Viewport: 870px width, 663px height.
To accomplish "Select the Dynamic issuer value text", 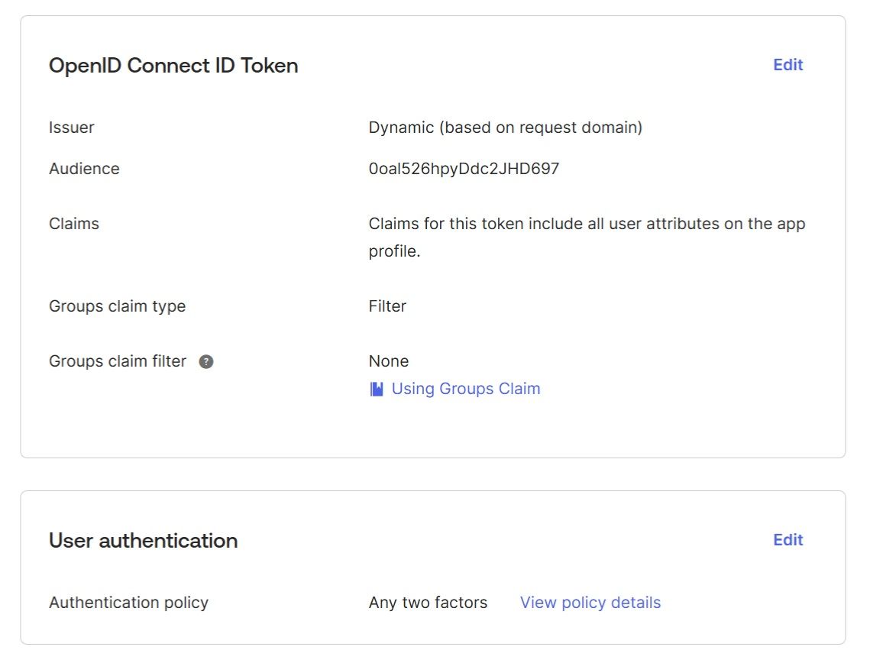I will click(505, 128).
